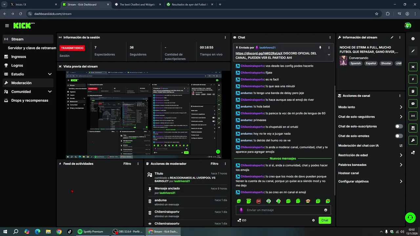Toggle Chat de solo-suscriptores switch
The height and width of the screenshot is (236, 420).
(x=399, y=126)
